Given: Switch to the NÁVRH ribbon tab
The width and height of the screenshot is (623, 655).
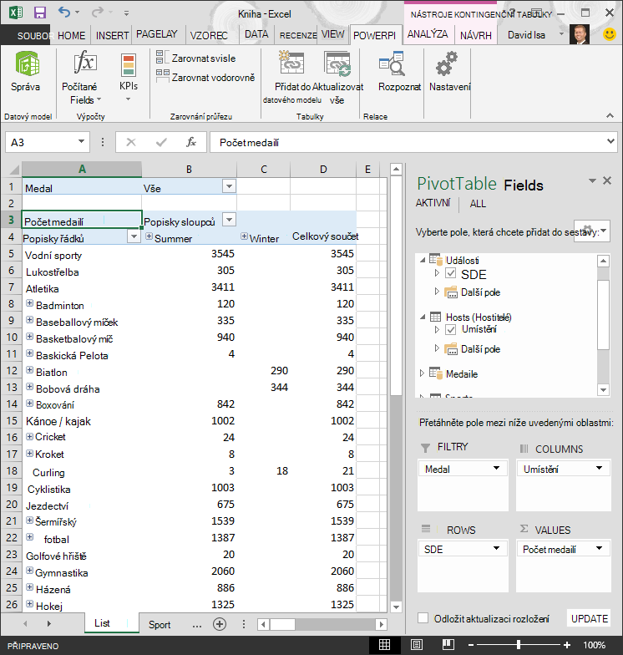Looking at the screenshot, I should [476, 35].
